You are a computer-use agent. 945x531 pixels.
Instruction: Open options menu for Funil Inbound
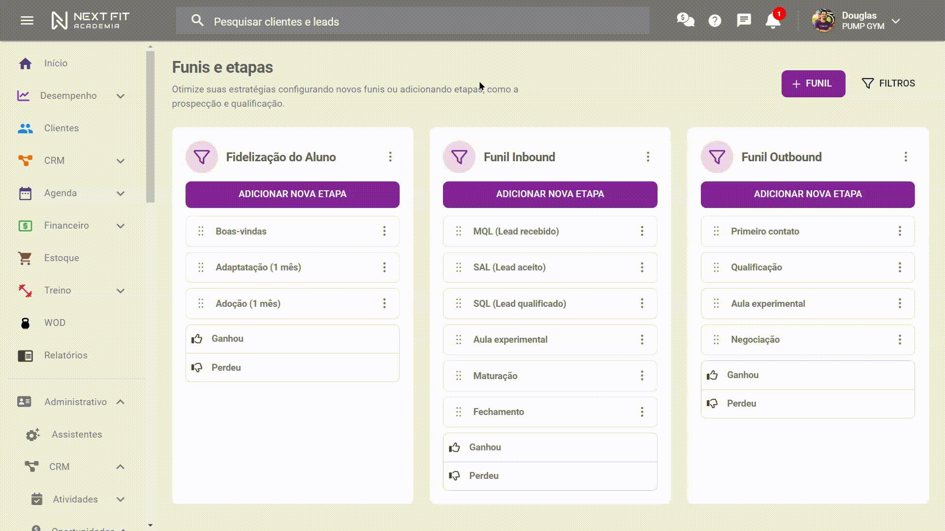coord(648,157)
